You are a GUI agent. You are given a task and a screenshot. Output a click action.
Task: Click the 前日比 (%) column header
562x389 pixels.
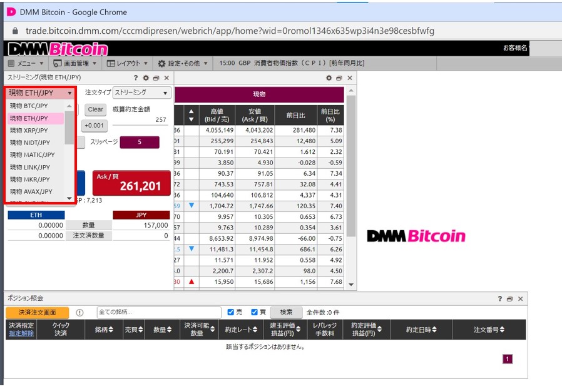click(330, 115)
